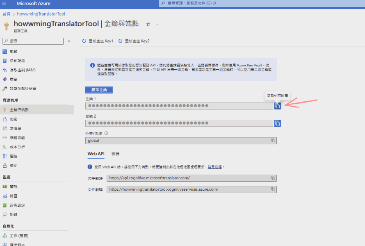Go to the home breadcrumb link

[x=7, y=14]
